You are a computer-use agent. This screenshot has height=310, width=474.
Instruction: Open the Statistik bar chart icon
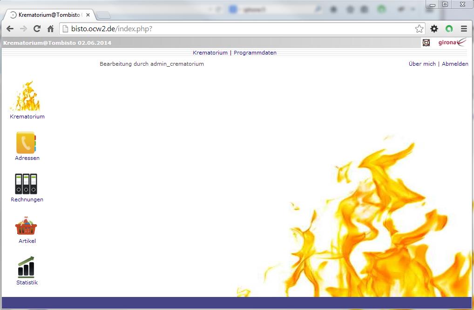26,267
